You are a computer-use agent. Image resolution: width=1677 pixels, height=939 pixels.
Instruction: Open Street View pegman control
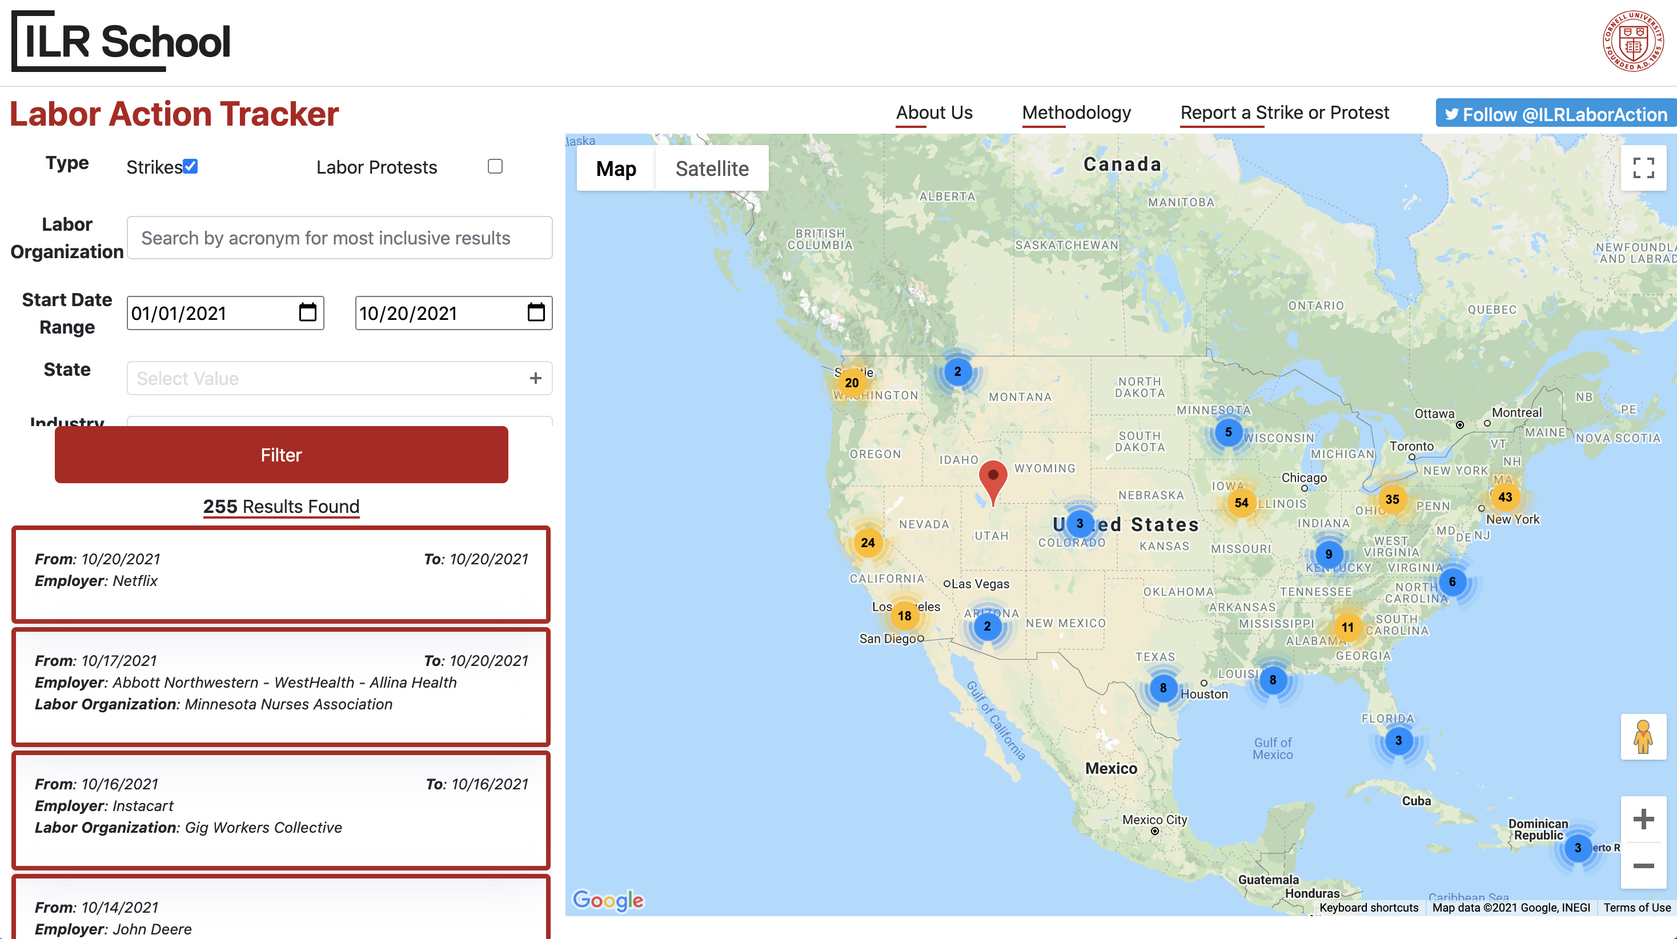(x=1643, y=736)
